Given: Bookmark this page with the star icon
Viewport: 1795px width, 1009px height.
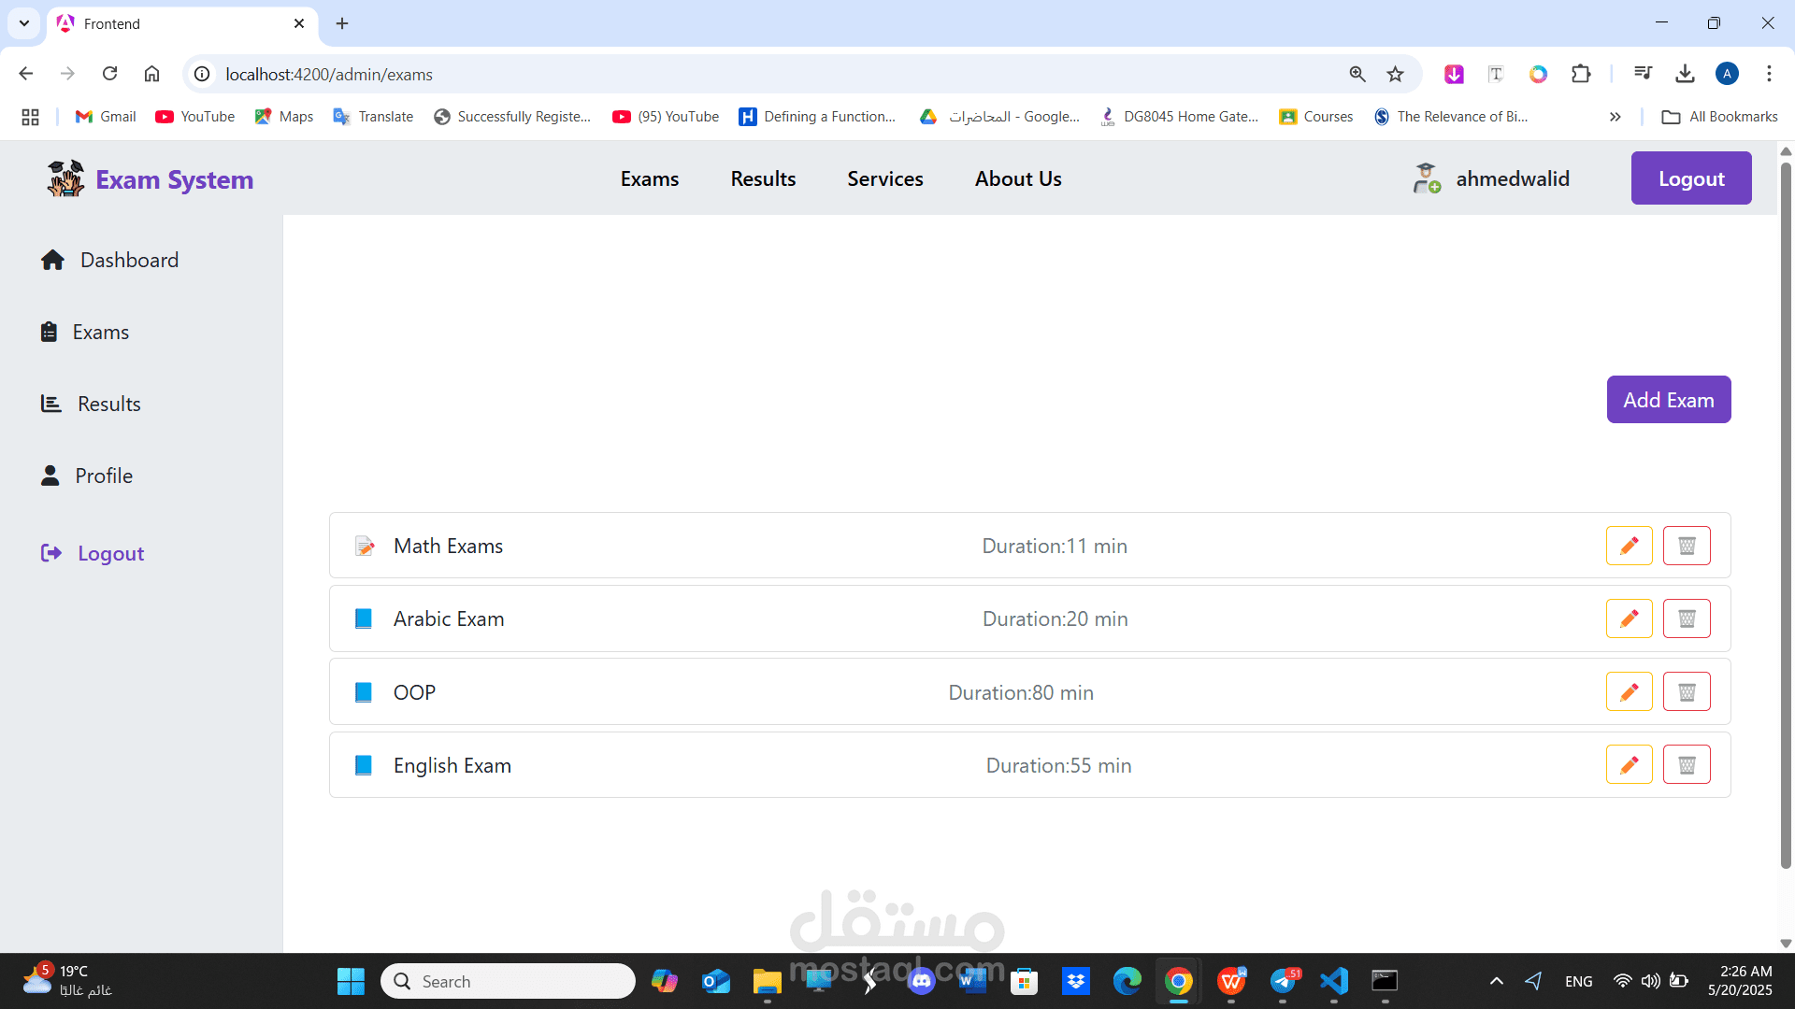Looking at the screenshot, I should 1395,74.
